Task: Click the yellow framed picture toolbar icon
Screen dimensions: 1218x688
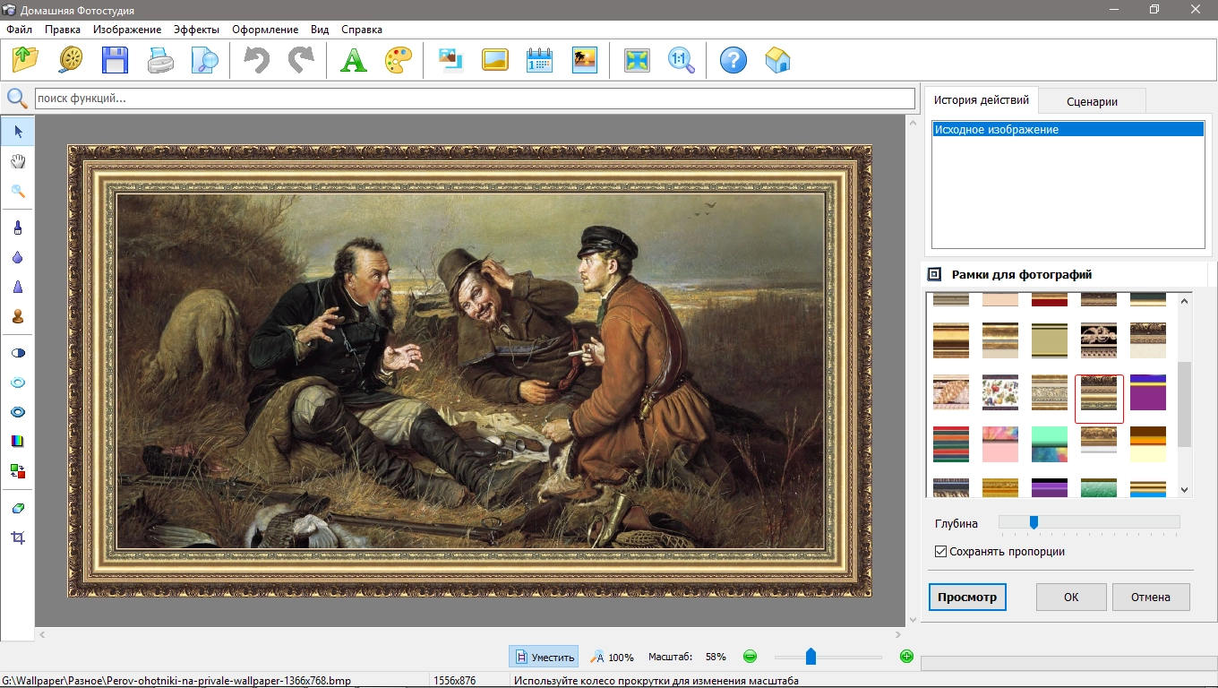Action: click(x=495, y=60)
